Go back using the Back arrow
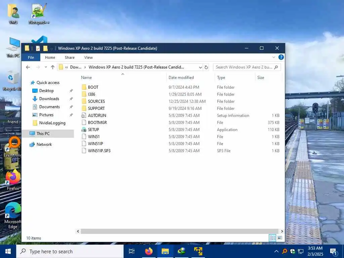344x258 pixels. point(28,67)
